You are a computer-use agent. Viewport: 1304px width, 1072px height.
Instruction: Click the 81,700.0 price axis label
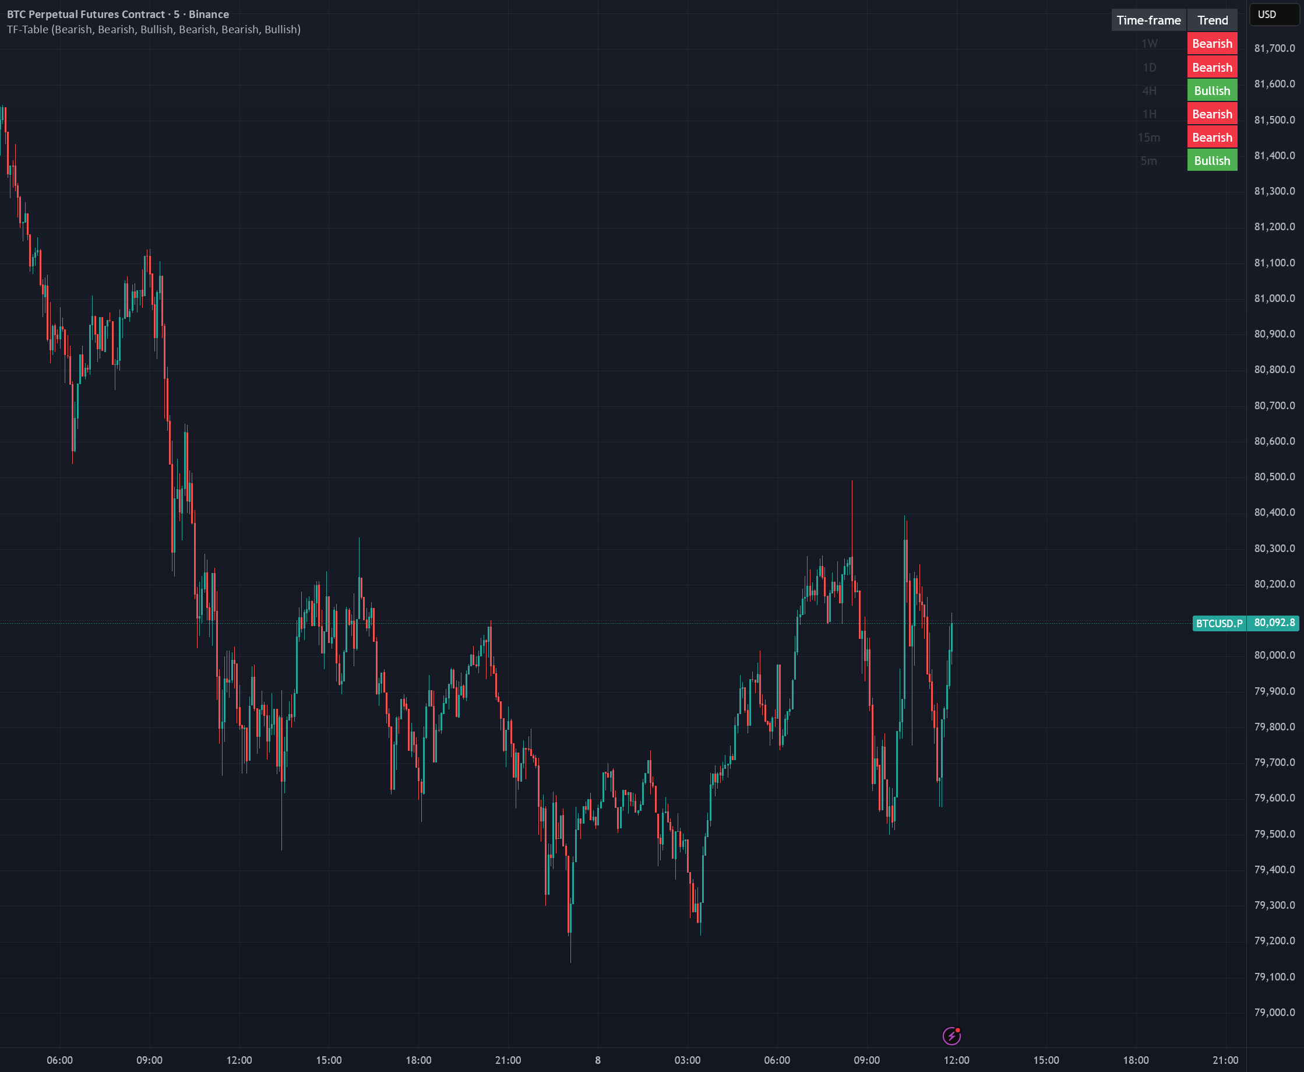pos(1274,48)
